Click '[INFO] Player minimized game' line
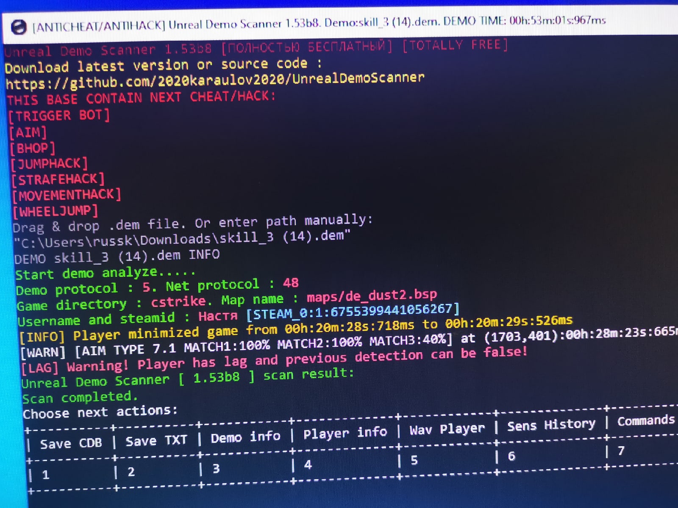 [x=296, y=328]
